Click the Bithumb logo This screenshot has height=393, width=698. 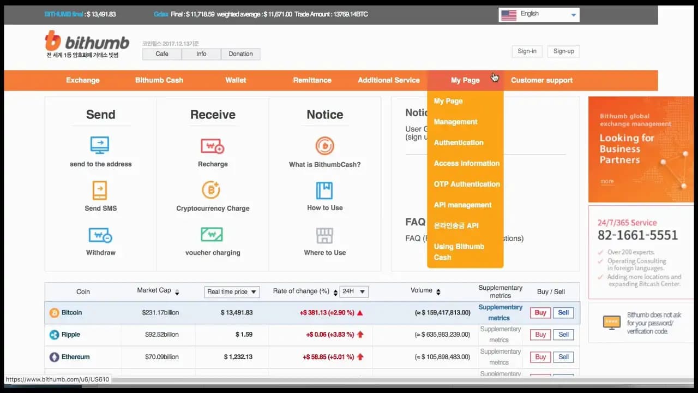[87, 42]
